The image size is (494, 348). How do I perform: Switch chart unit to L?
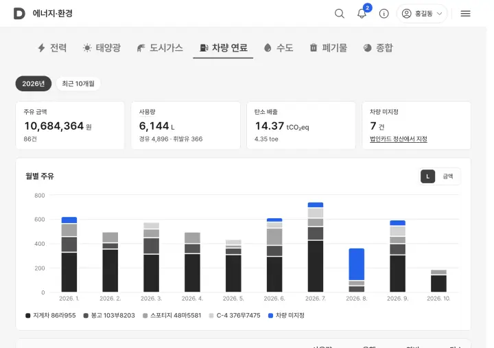click(x=428, y=176)
